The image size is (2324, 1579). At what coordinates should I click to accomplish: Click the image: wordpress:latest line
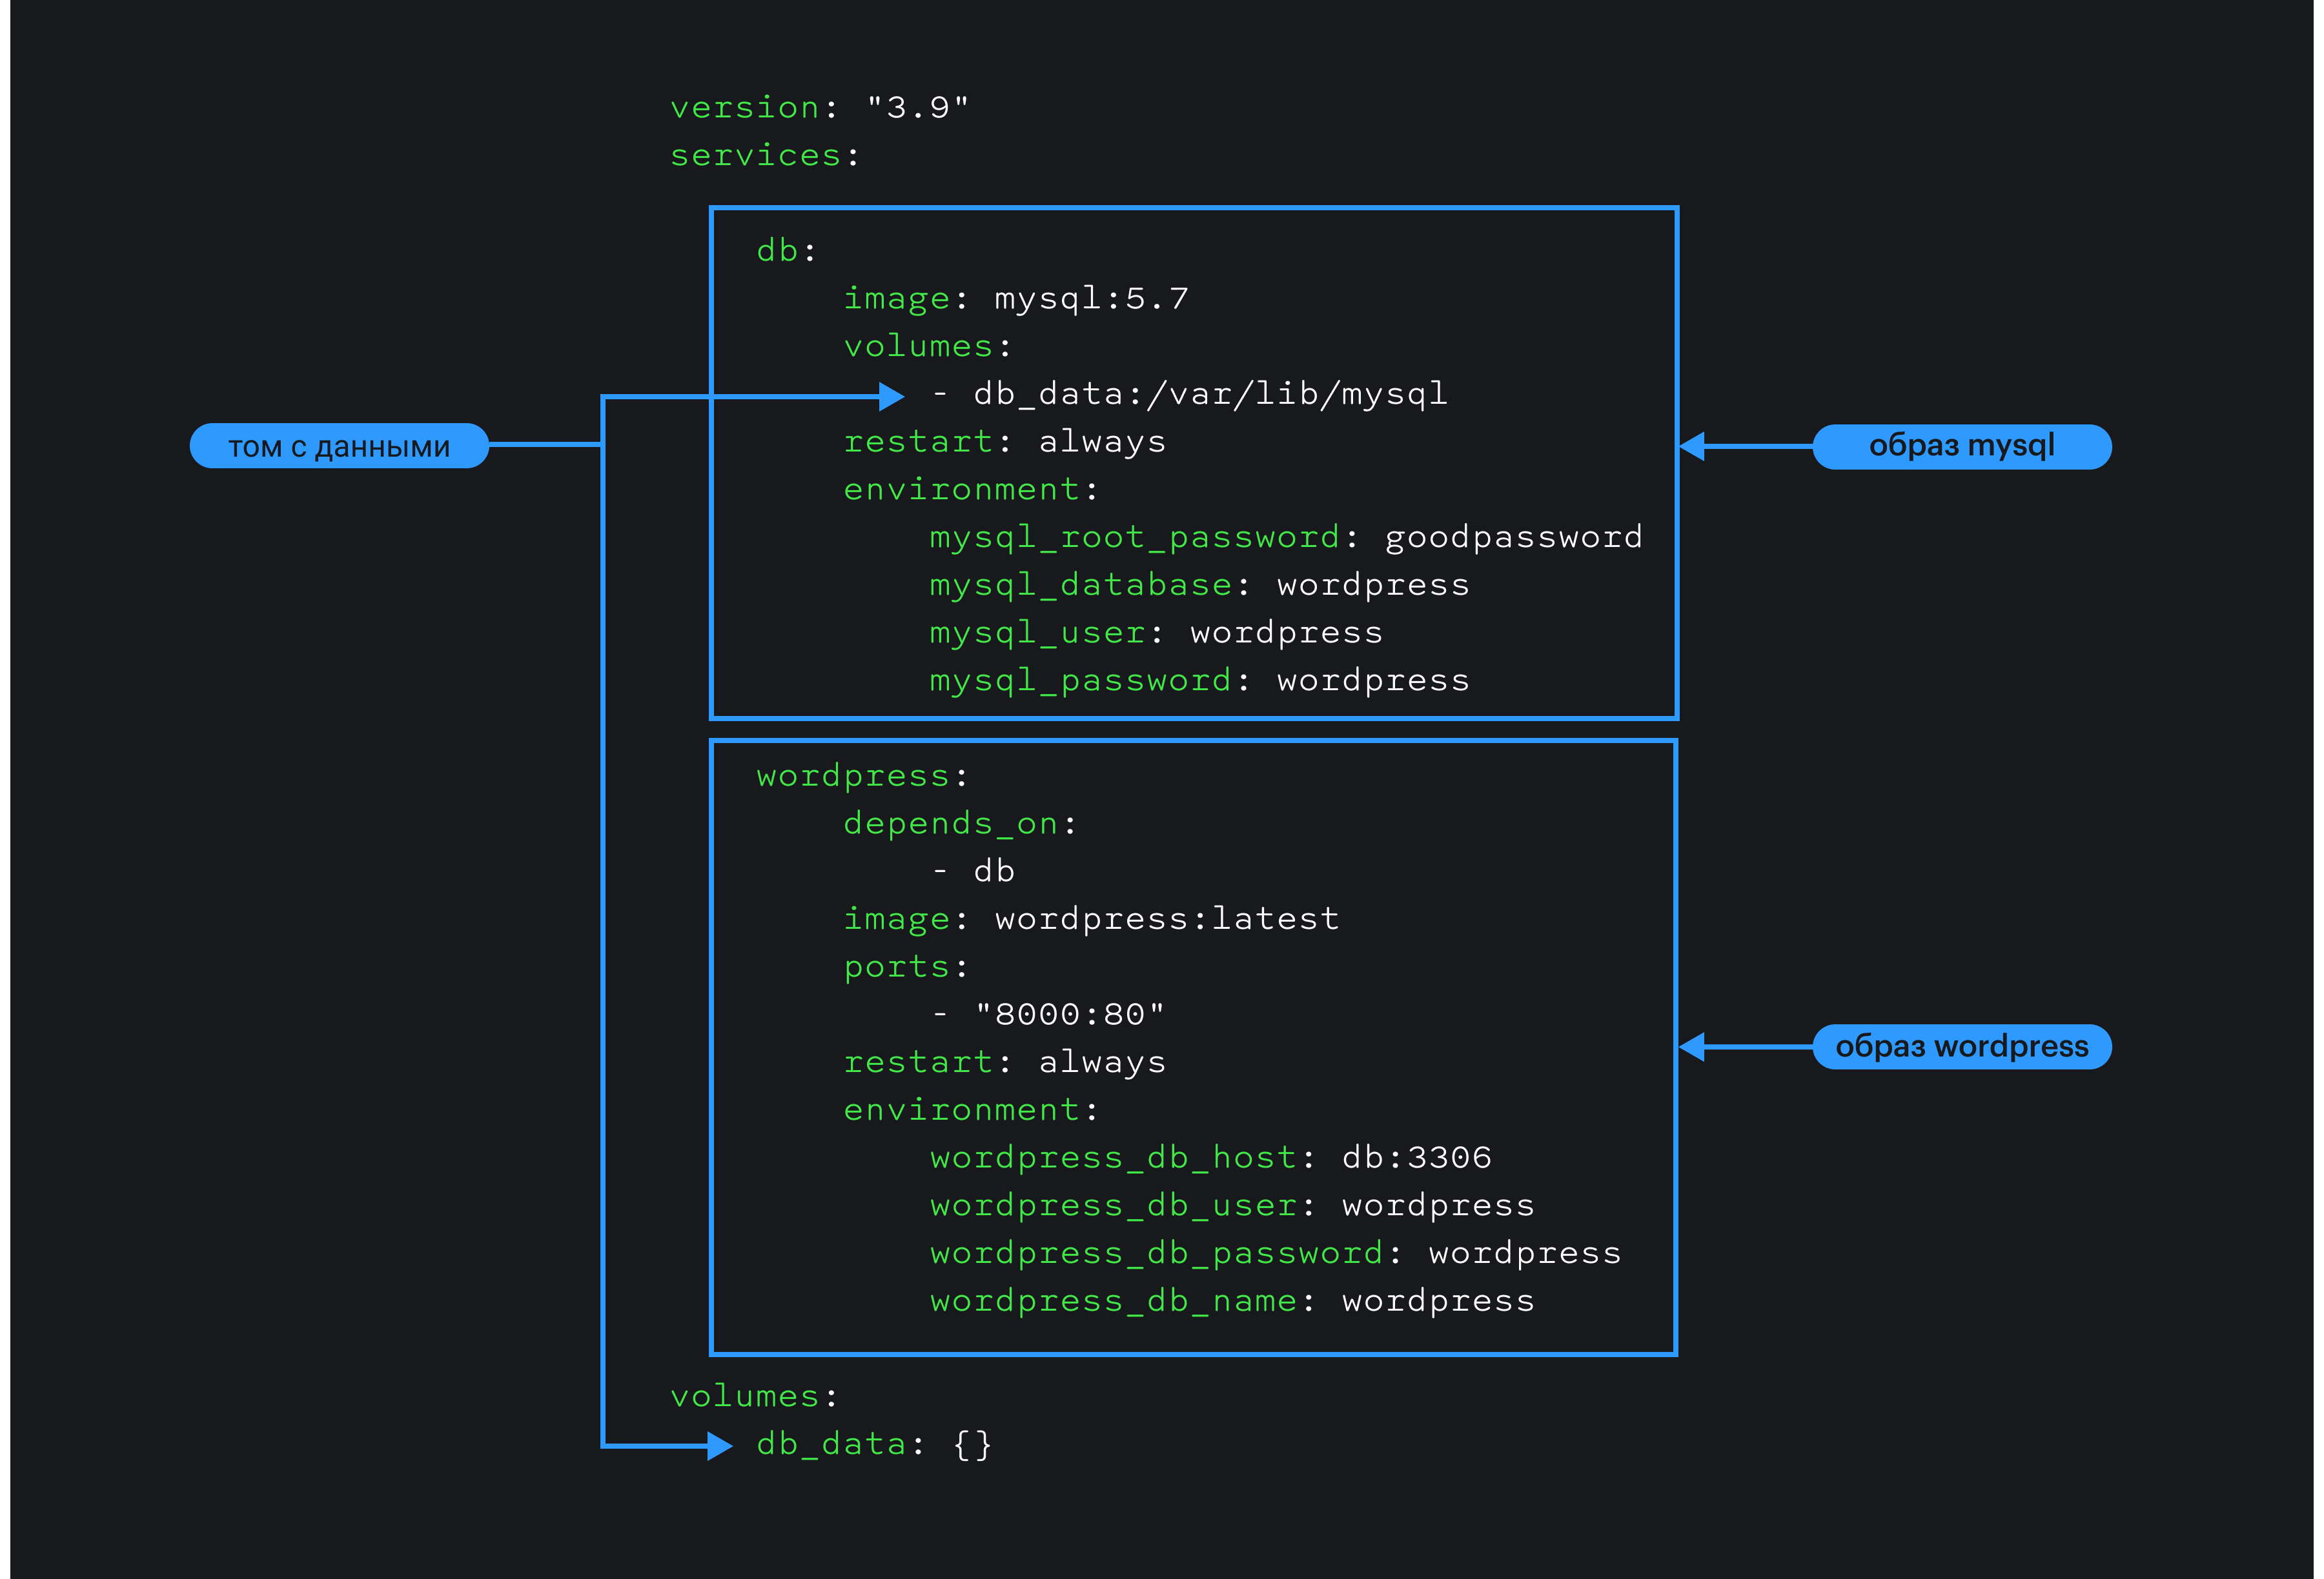pyautogui.click(x=1091, y=919)
